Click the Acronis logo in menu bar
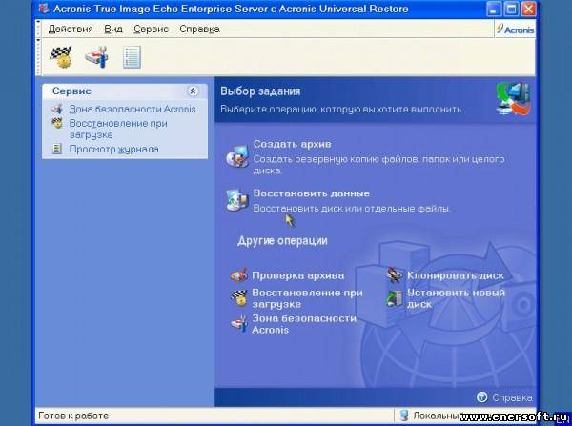The height and width of the screenshot is (426, 572). 515,30
